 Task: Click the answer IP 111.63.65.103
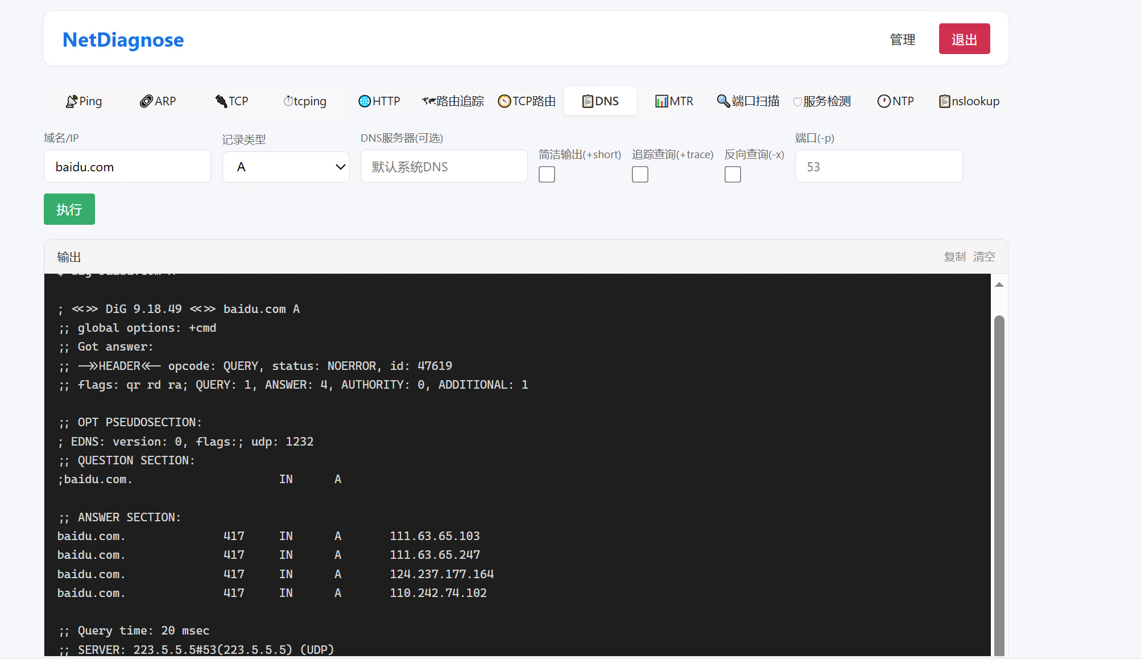[435, 536]
